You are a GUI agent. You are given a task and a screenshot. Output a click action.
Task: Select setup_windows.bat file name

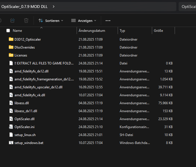[29, 143]
